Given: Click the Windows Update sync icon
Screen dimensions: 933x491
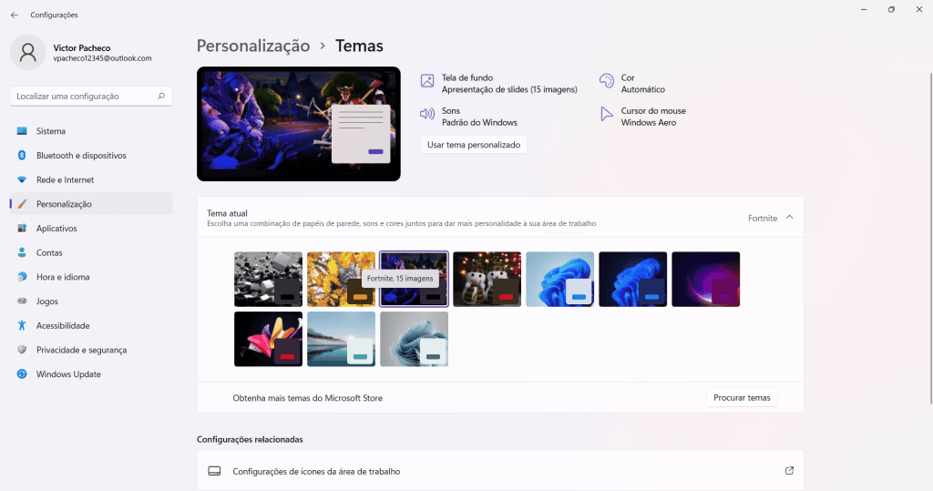Looking at the screenshot, I should pyautogui.click(x=22, y=374).
